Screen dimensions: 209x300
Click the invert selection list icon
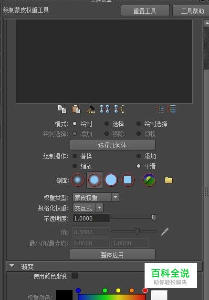coord(159,109)
